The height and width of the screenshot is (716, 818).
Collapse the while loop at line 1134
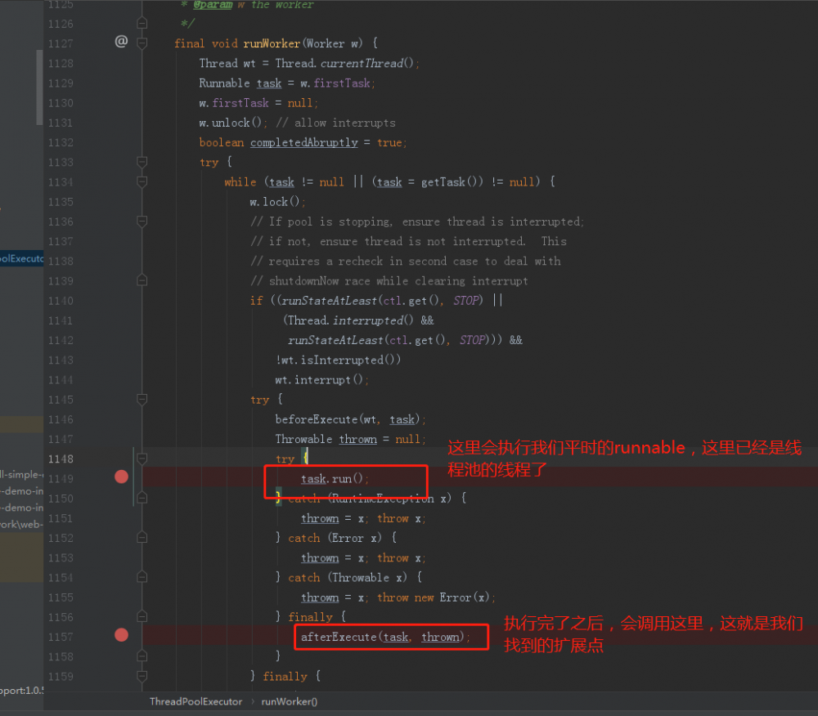click(142, 181)
